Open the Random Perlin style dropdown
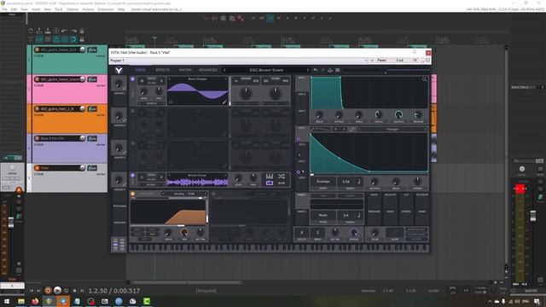 pos(322,215)
